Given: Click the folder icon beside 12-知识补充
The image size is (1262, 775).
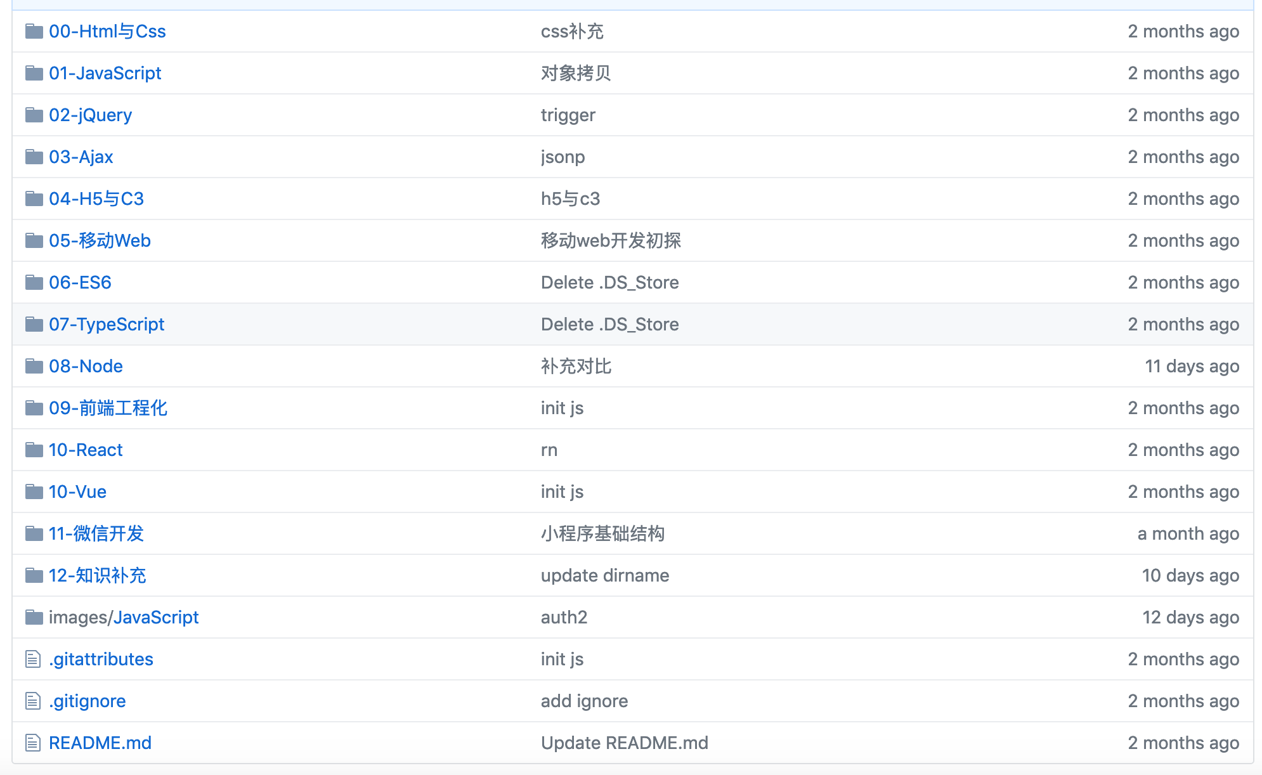Looking at the screenshot, I should point(34,575).
